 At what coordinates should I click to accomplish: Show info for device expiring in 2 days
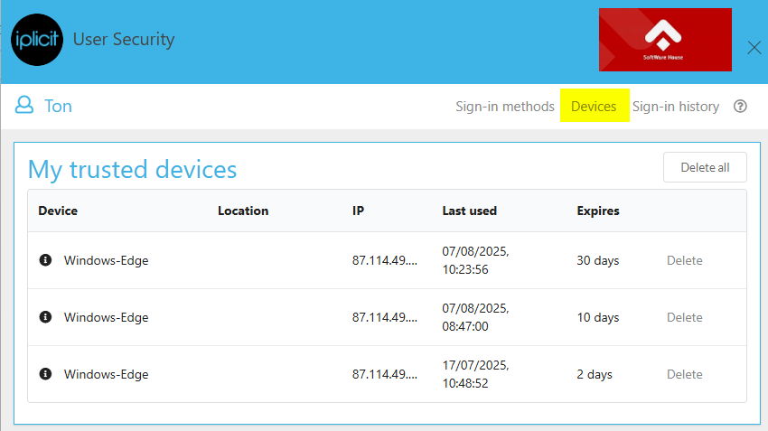click(x=46, y=374)
